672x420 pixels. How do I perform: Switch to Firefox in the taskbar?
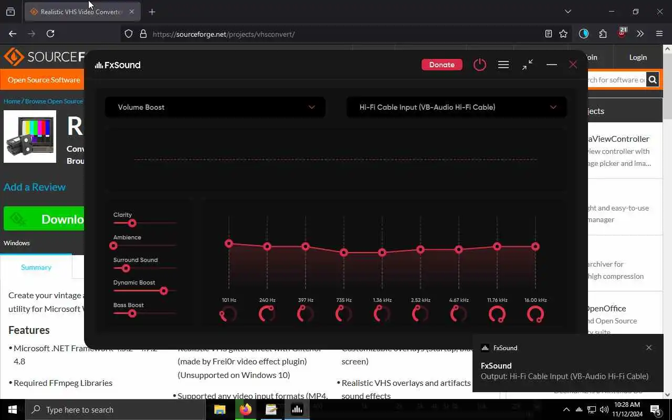click(x=245, y=409)
